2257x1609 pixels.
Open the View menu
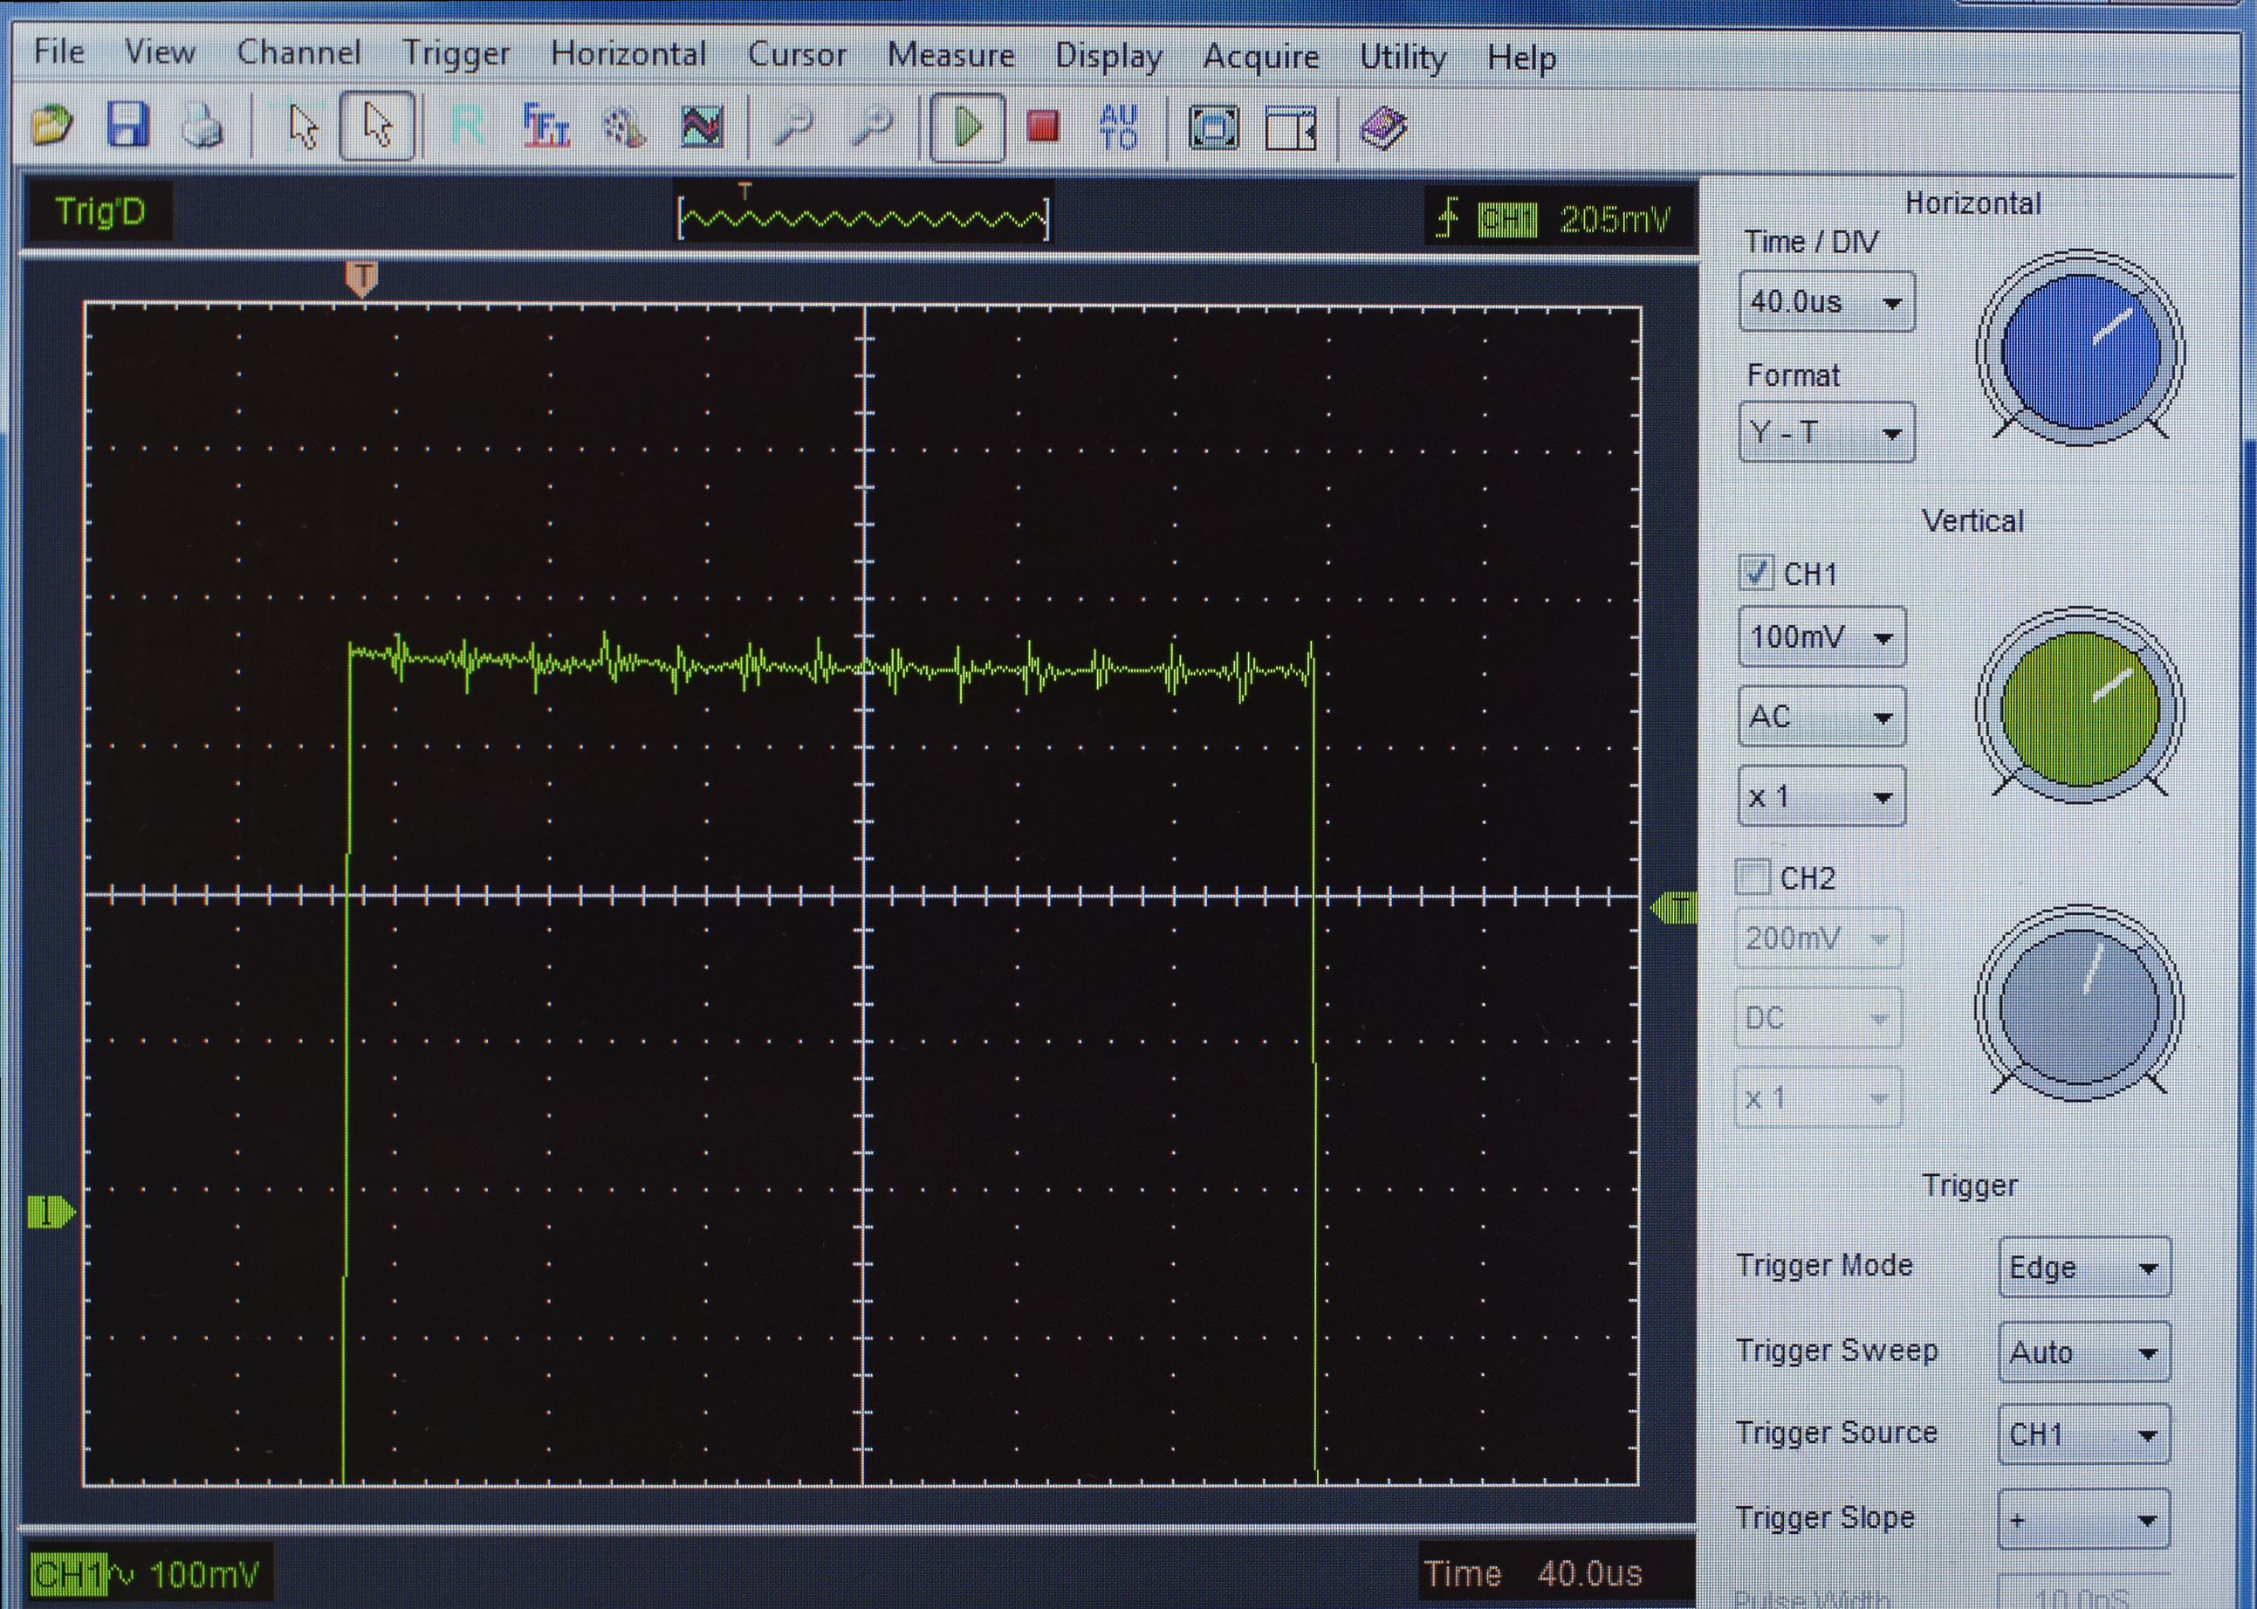click(160, 52)
